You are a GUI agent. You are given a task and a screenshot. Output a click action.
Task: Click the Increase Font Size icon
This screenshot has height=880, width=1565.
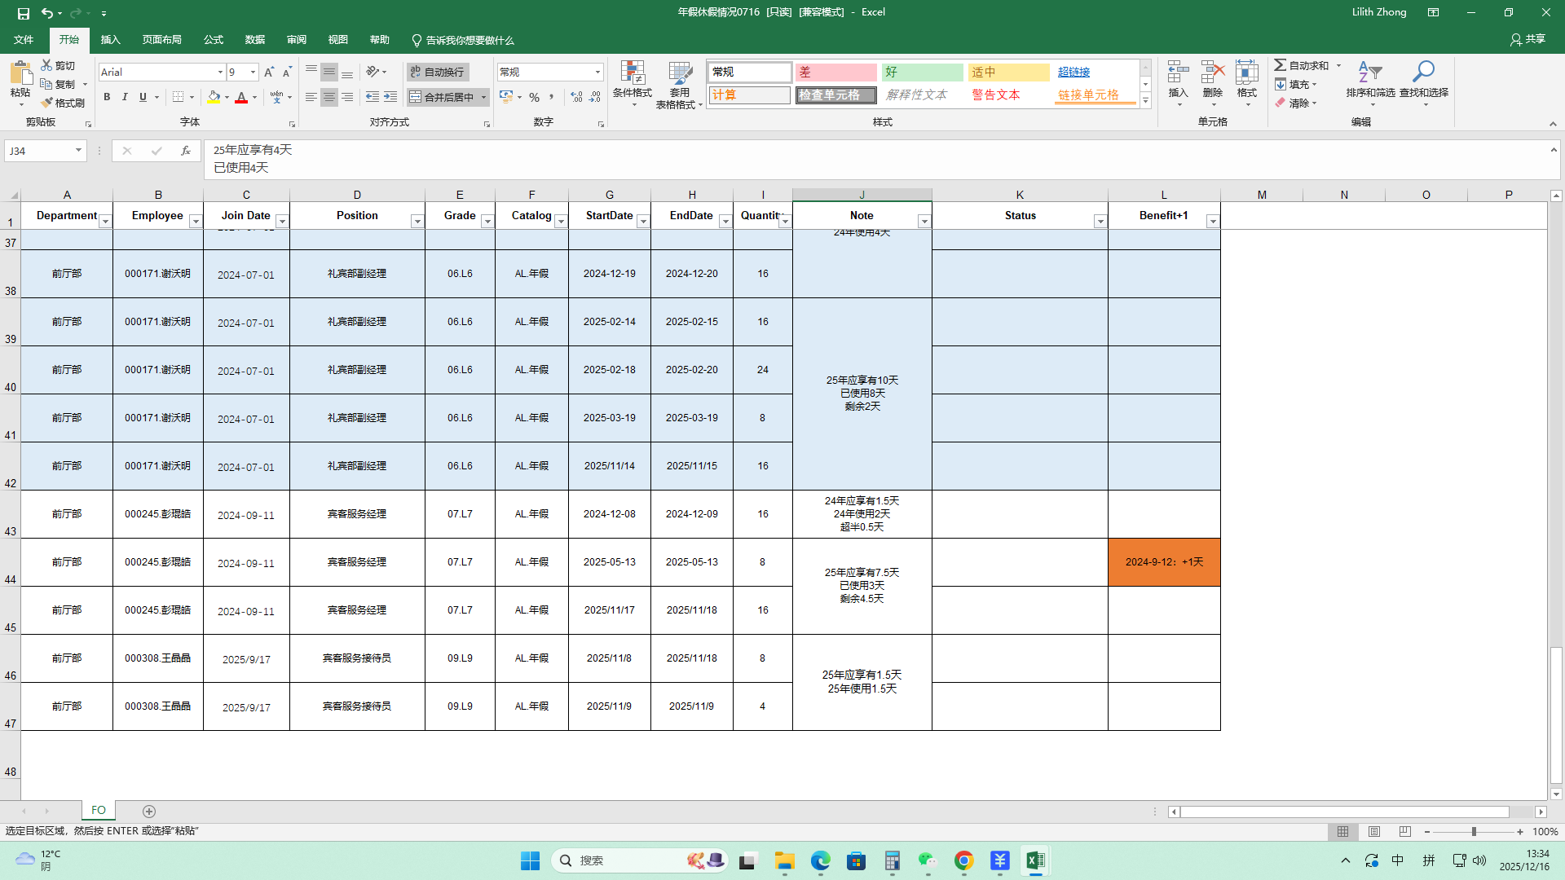coord(269,72)
